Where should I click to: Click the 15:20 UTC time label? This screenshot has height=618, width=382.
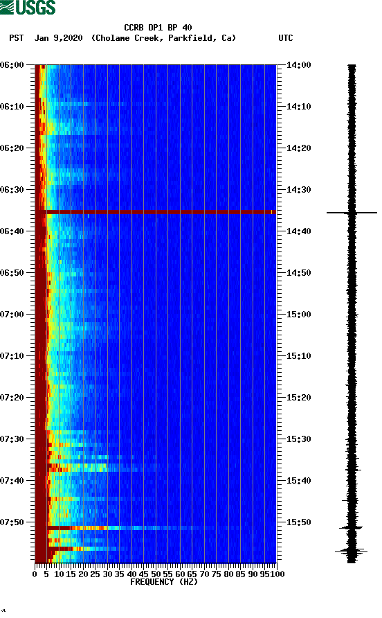(299, 398)
